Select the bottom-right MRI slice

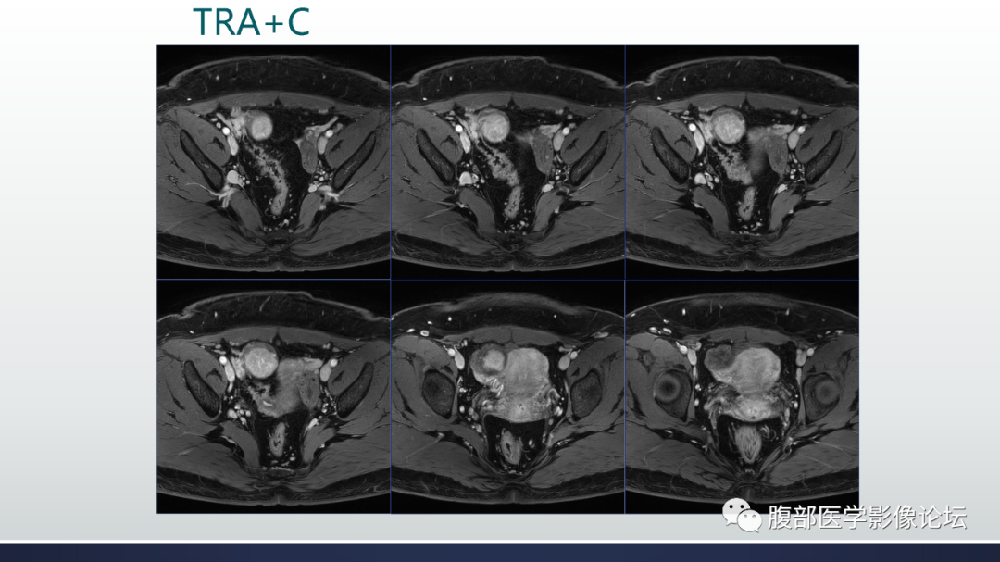coord(742,396)
